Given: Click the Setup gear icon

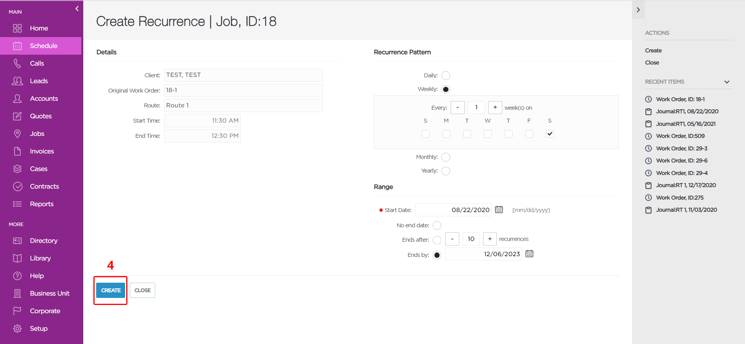Looking at the screenshot, I should pos(17,328).
